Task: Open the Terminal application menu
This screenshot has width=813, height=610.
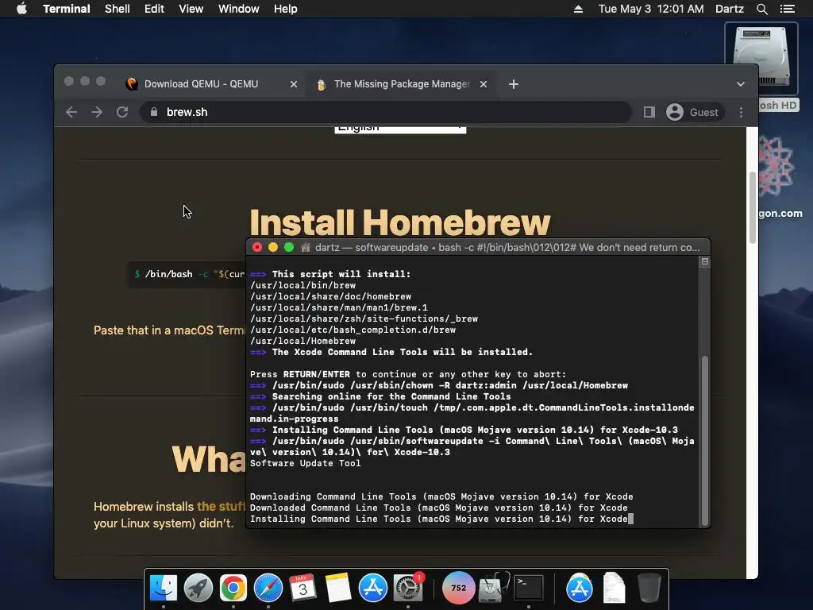Action: pos(67,9)
